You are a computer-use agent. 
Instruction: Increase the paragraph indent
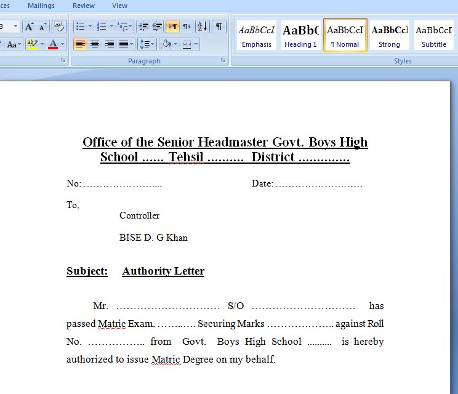tap(158, 26)
